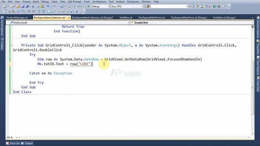Click the Toggle Bookmark toolbar icon
This screenshot has width=260, height=146.
point(49,11)
